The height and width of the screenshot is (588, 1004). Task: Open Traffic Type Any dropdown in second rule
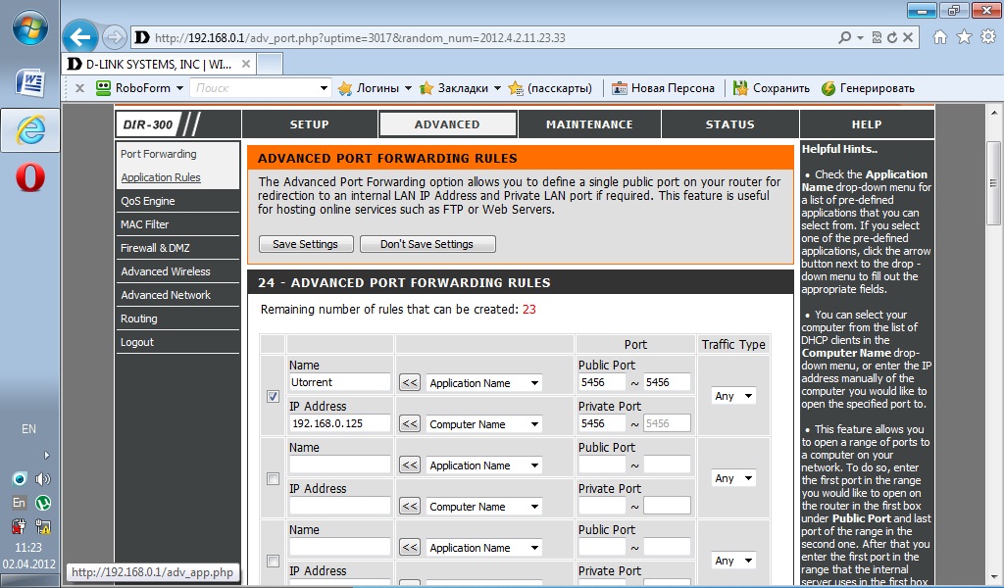click(733, 478)
